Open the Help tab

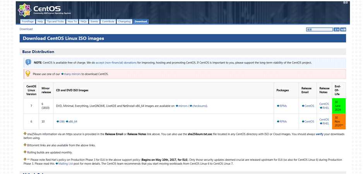click(40, 22)
